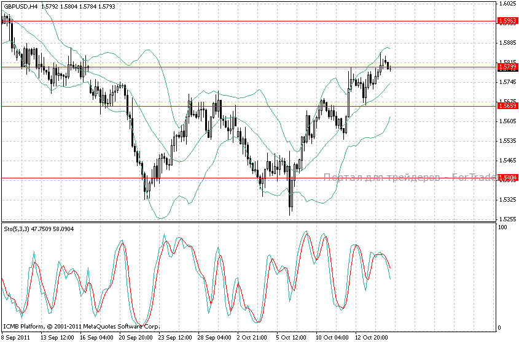This screenshot has width=519, height=342.
Task: Select the 16 Sep 04:00 time label
Action: pos(97,337)
